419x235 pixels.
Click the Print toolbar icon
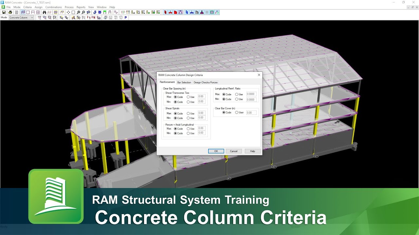coord(10,12)
